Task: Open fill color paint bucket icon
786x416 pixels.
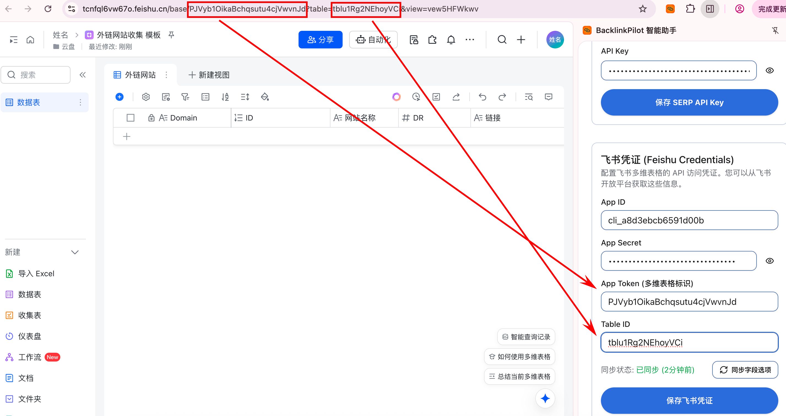Action: coord(265,97)
